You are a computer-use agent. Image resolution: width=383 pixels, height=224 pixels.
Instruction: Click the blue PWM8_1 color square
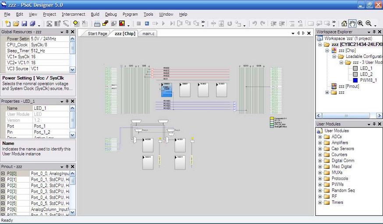coord(355,80)
